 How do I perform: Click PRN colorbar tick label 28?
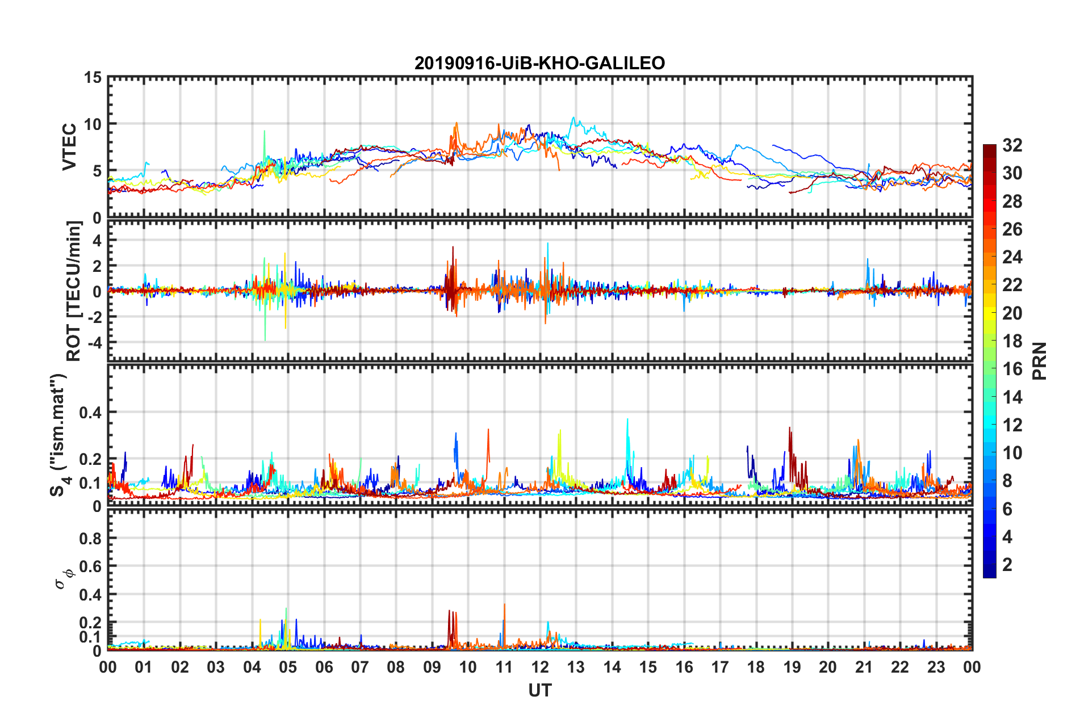[x=1012, y=202]
